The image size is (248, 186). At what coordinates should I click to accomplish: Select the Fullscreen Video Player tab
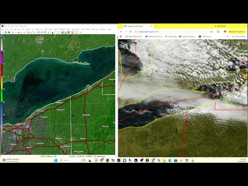click(137, 26)
